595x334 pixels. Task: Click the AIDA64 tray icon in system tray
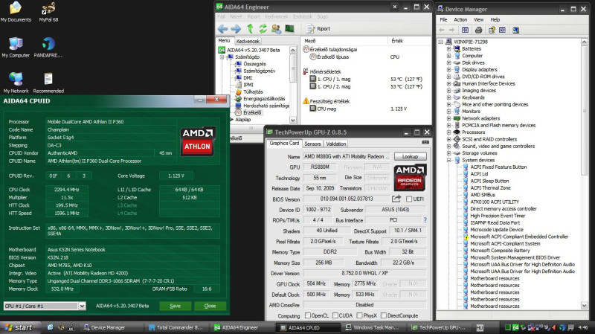pos(515,327)
